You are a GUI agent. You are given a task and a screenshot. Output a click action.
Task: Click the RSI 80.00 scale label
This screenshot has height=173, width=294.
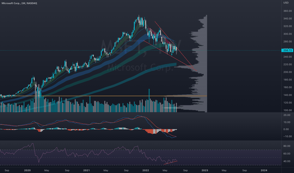(x=287, y=146)
